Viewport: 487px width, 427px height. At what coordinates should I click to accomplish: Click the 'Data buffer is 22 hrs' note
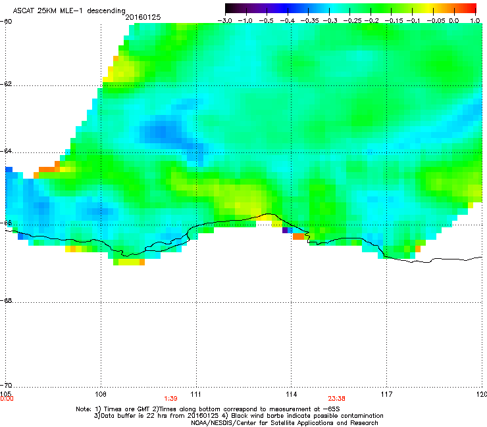coord(238,416)
